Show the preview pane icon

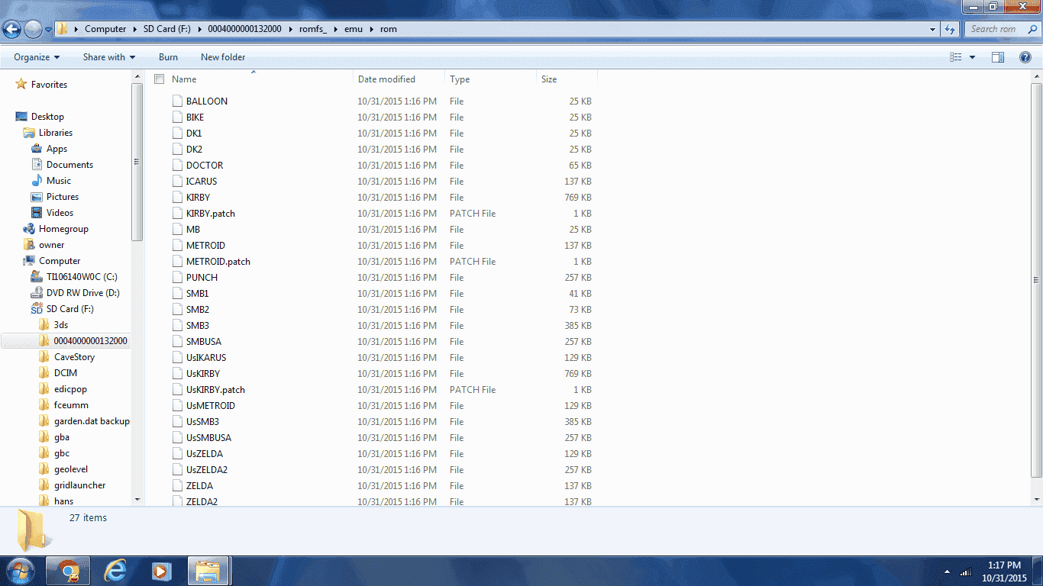[x=998, y=57]
